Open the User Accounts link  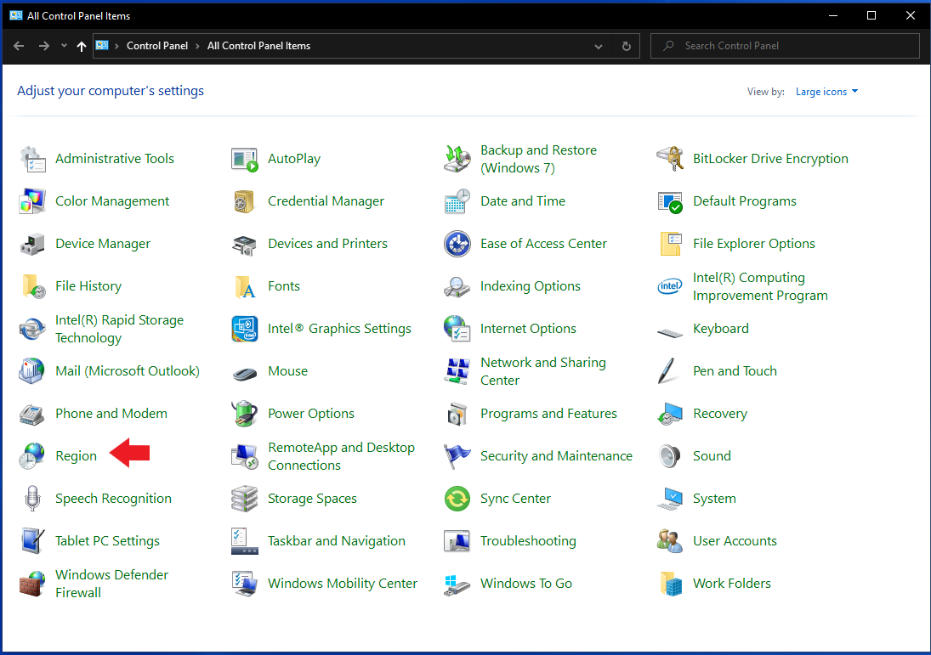735,541
